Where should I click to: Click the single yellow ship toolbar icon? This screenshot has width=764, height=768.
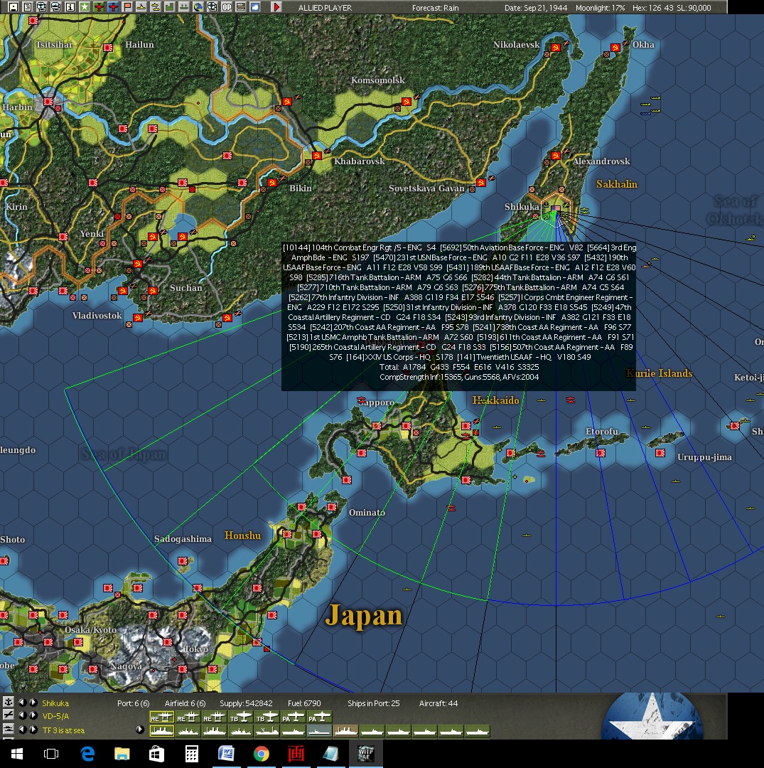coord(141,7)
